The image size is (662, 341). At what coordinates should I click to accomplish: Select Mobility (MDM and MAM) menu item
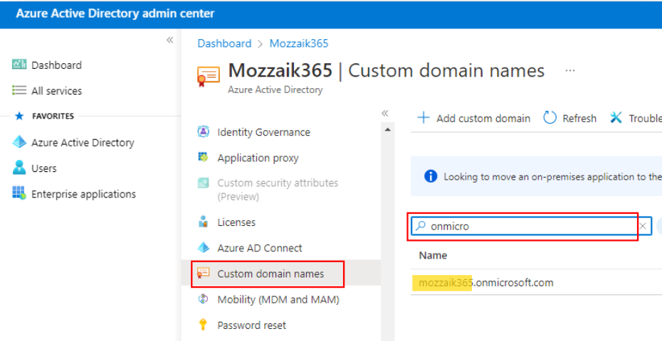pyautogui.click(x=278, y=299)
